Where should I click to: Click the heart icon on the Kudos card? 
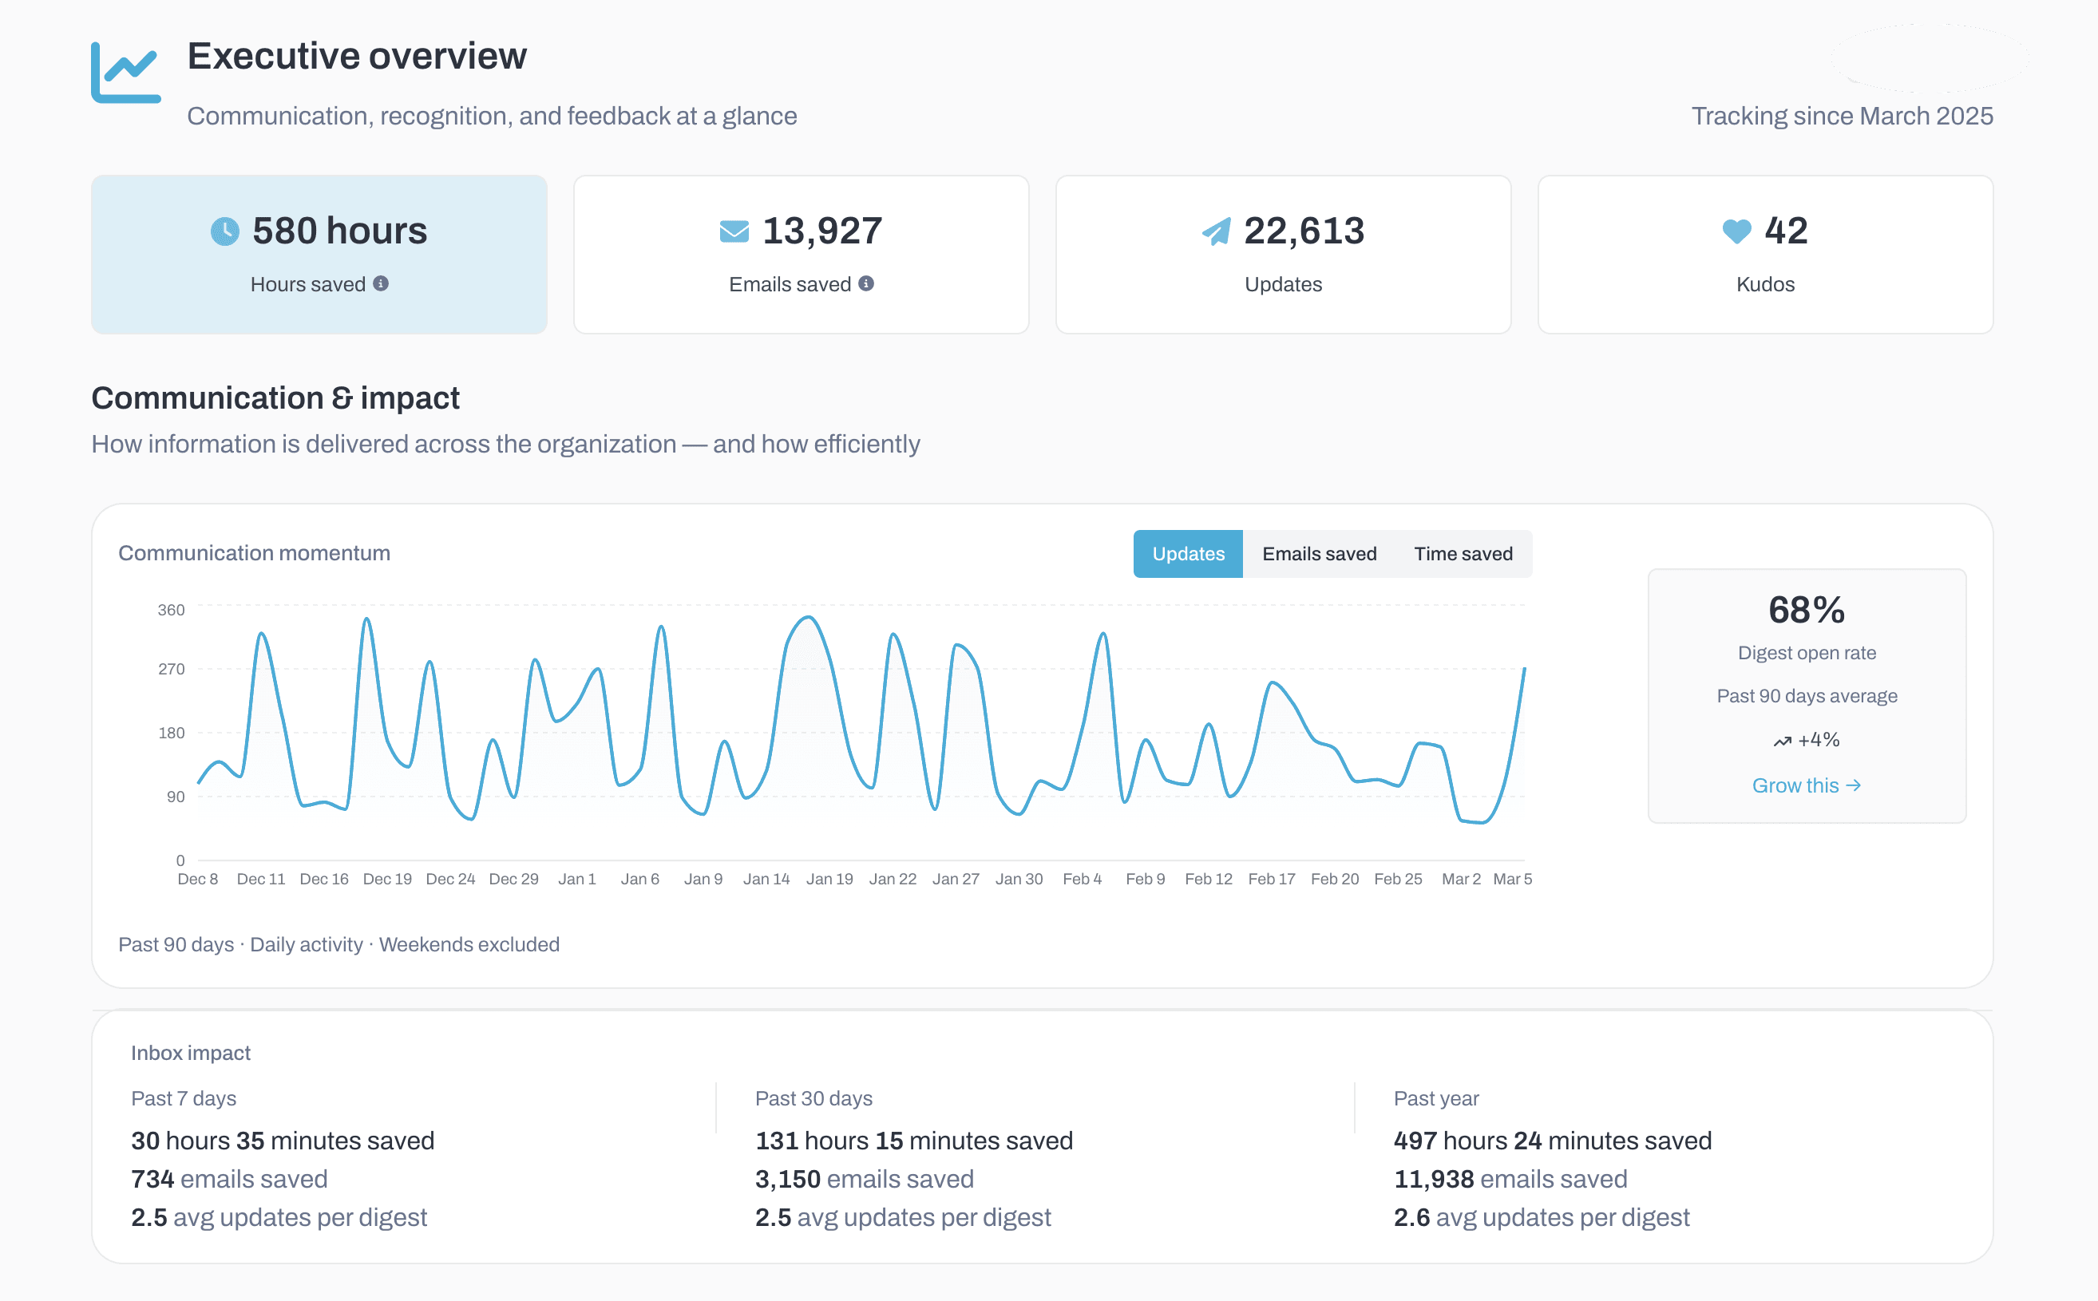[x=1736, y=231]
